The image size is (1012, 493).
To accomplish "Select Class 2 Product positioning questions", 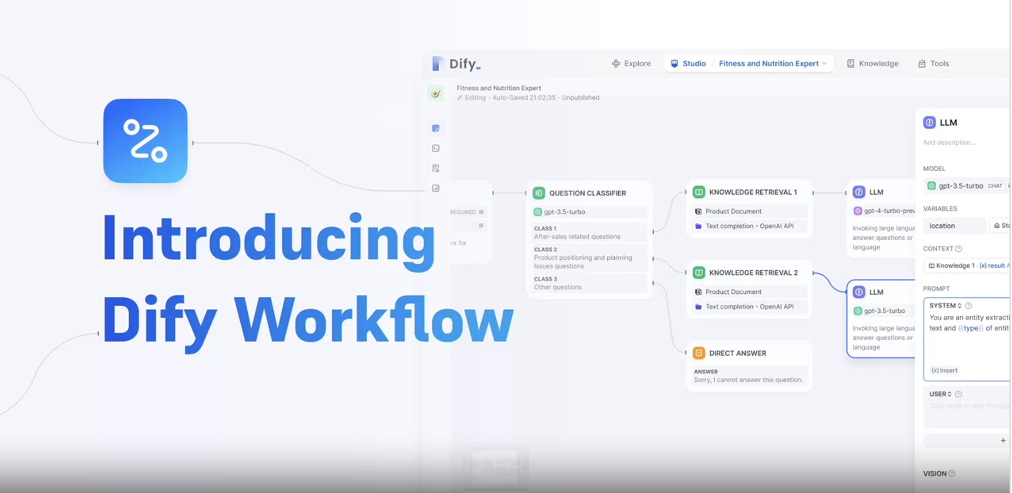I will (x=589, y=257).
